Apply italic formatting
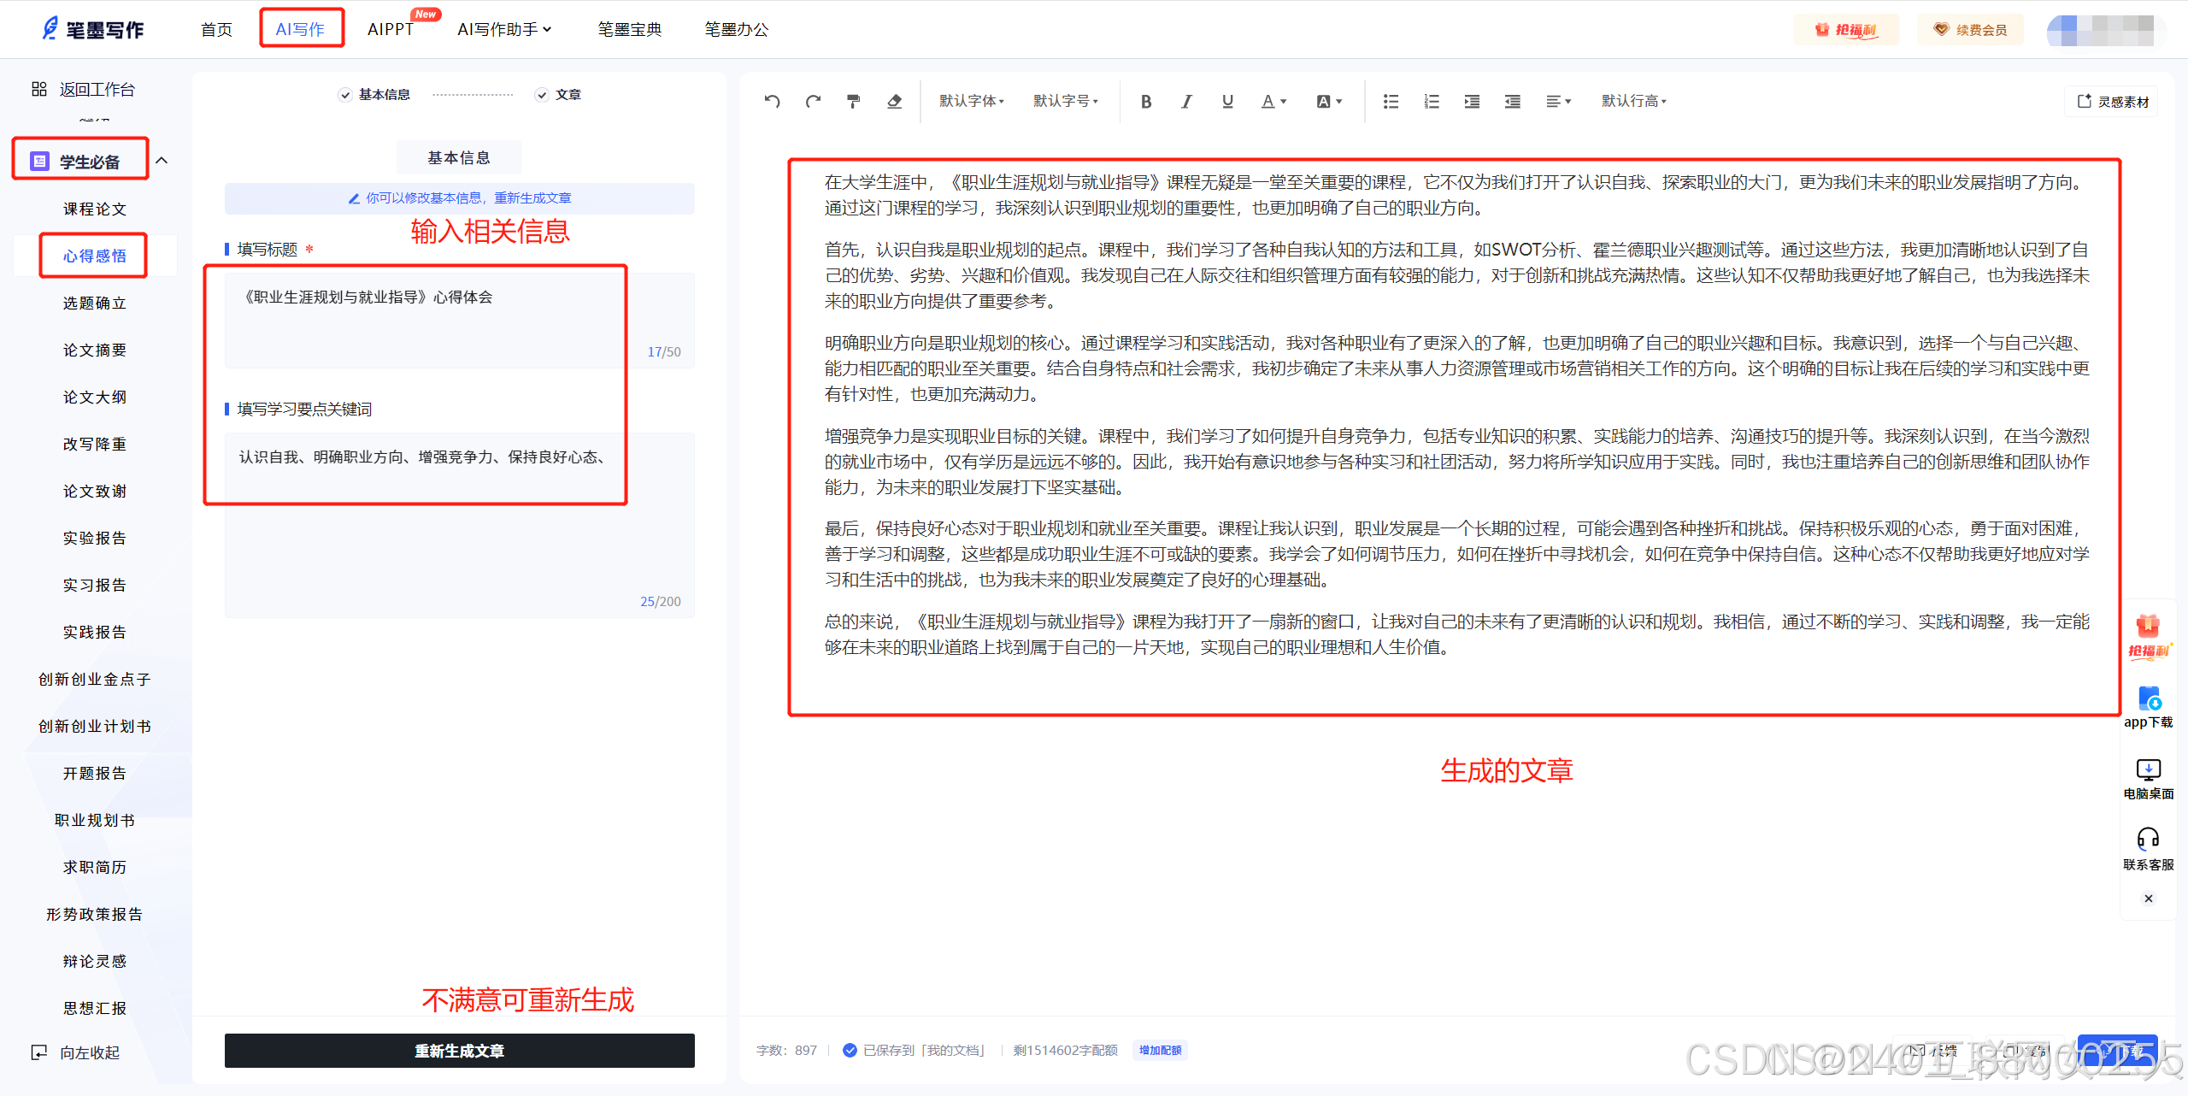 click(1186, 102)
